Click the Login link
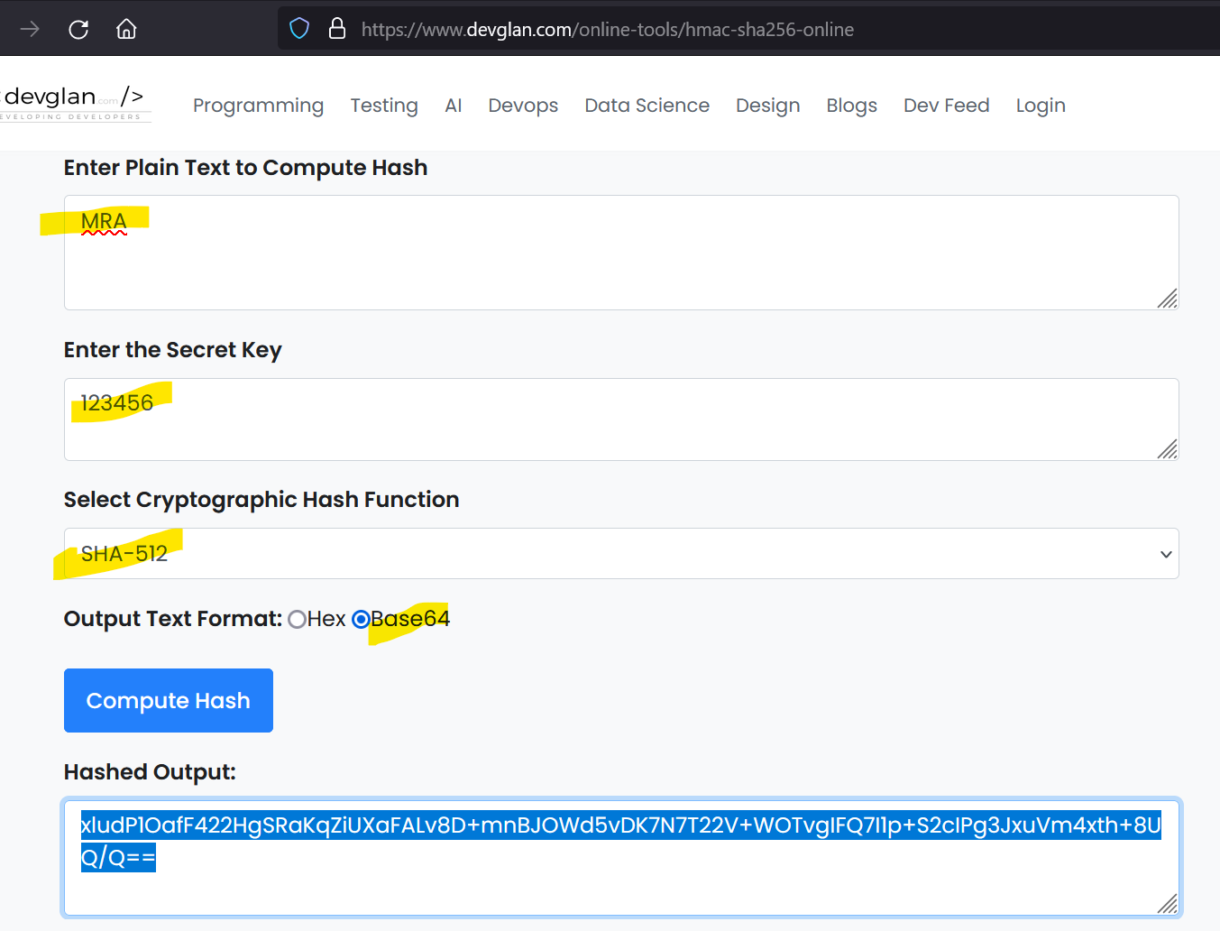This screenshot has height=931, width=1220. 1041,106
